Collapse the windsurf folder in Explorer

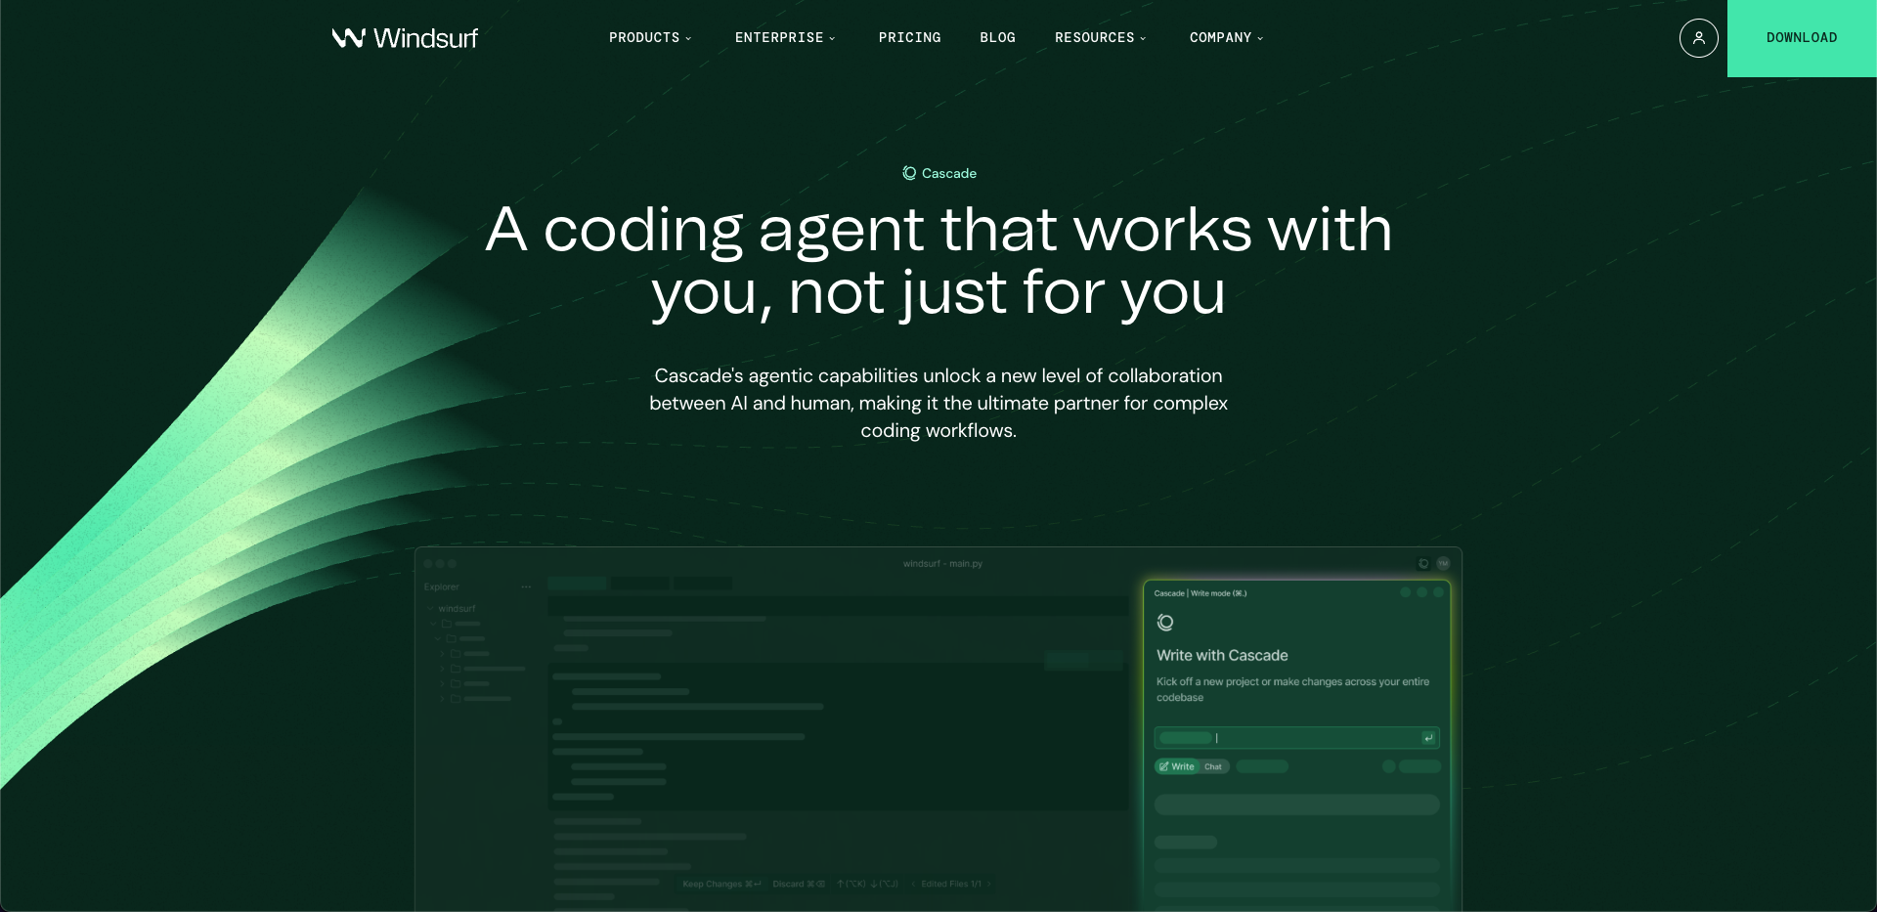coord(431,609)
